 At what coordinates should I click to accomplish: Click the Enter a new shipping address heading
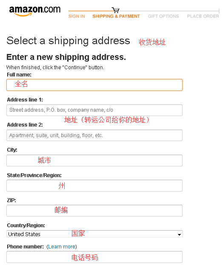tap(66, 57)
